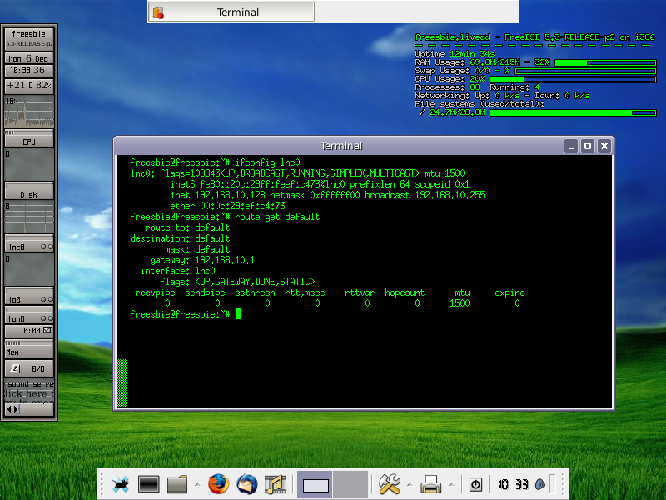This screenshot has width=666, height=500.
Task: Open the media player film-and-note icon
Action: [276, 484]
